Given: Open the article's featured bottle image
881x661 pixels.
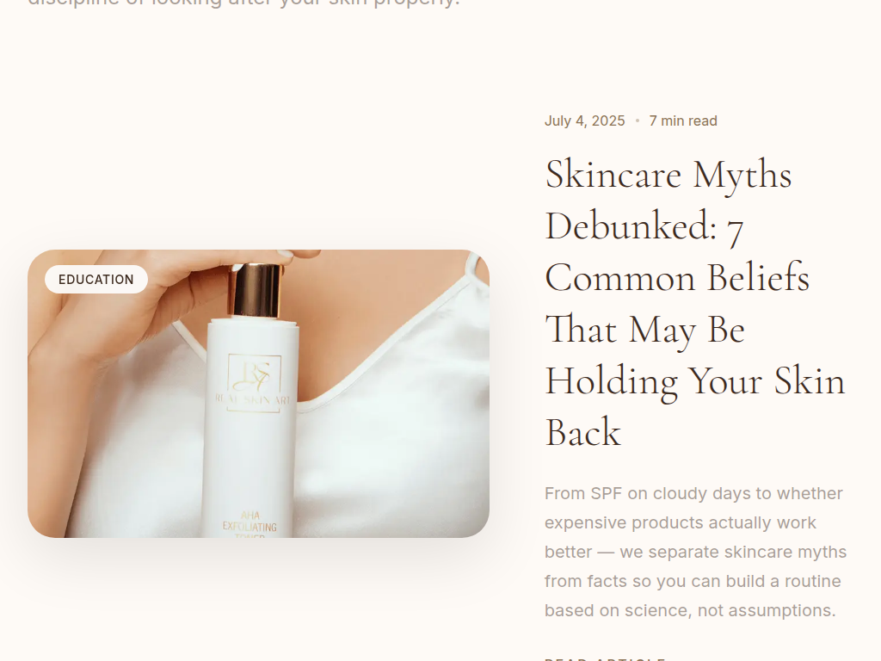Looking at the screenshot, I should coord(258,393).
